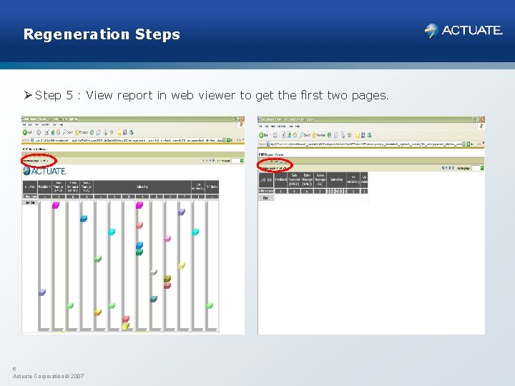Screen dimensions: 515x386
Task: Click Home icon in right browser toolbar
Action: 295,135
